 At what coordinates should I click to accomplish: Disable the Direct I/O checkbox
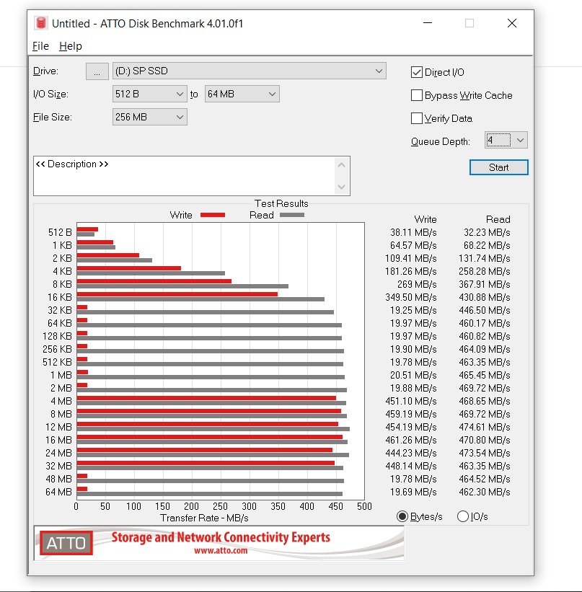click(x=417, y=72)
